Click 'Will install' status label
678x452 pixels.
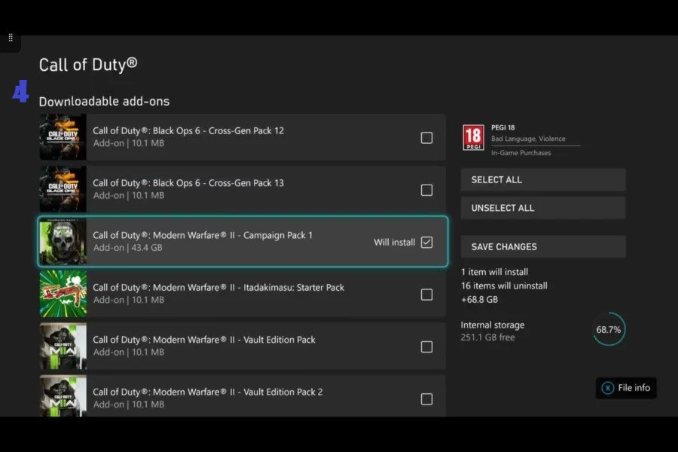(394, 243)
